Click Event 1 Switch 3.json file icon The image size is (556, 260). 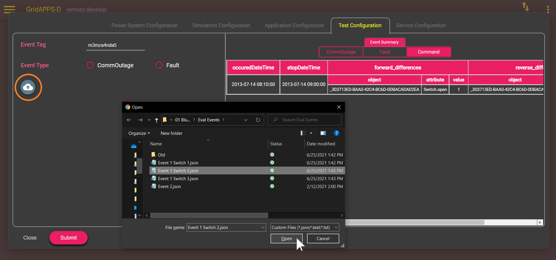[x=153, y=178]
